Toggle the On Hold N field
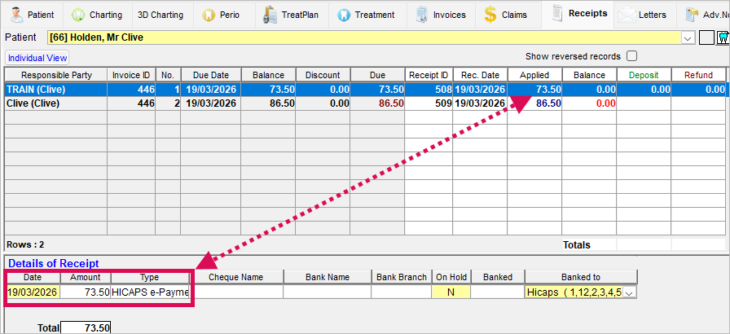Image resolution: width=730 pixels, height=334 pixels. click(x=451, y=292)
